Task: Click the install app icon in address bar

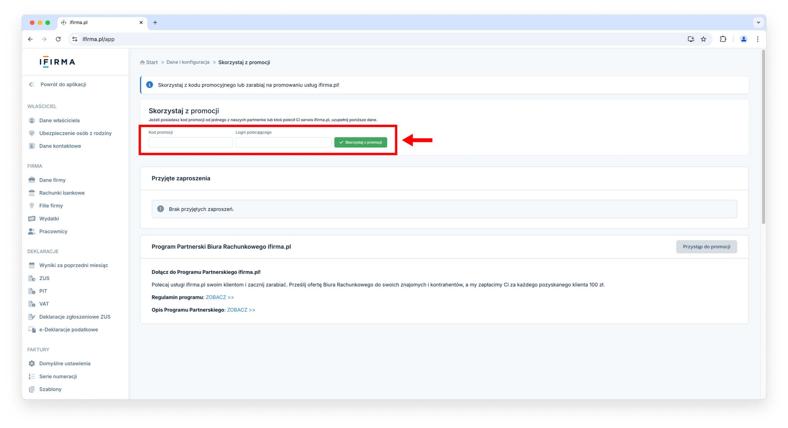Action: pyautogui.click(x=691, y=39)
